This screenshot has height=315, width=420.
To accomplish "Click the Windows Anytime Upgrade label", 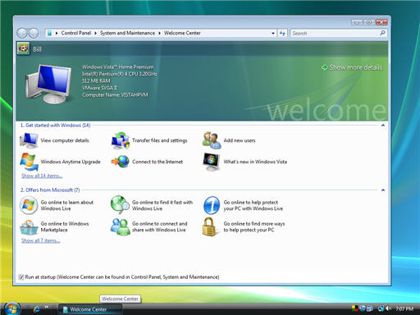I will [71, 162].
